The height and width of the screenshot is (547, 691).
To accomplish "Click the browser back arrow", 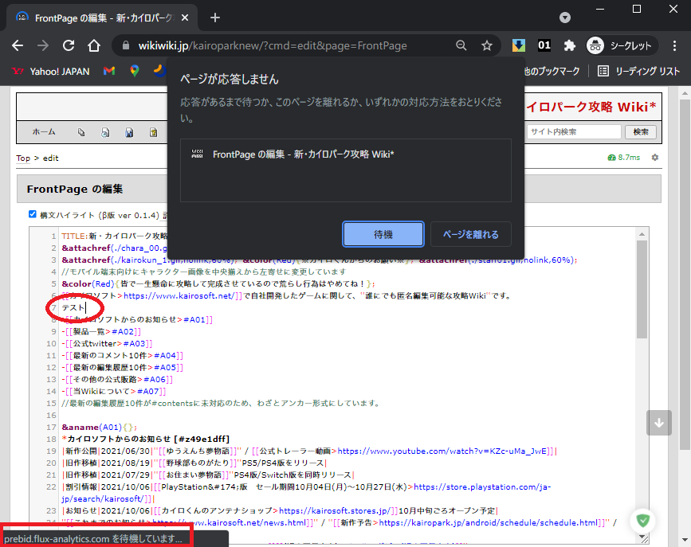I will coord(18,45).
